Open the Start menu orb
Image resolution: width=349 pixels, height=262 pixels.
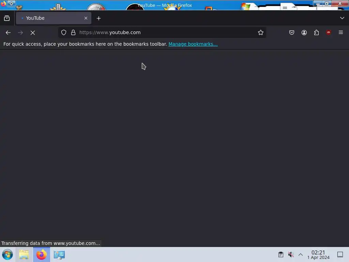(7, 254)
